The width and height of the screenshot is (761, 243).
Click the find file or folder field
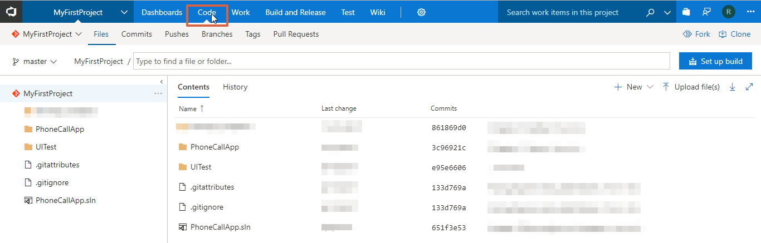(x=402, y=61)
